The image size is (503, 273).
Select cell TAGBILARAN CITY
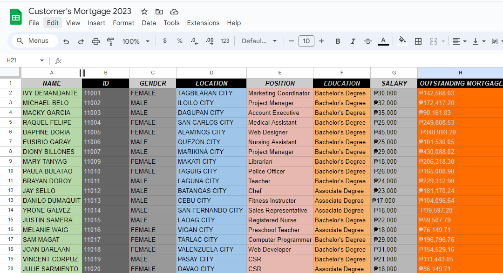pos(211,93)
